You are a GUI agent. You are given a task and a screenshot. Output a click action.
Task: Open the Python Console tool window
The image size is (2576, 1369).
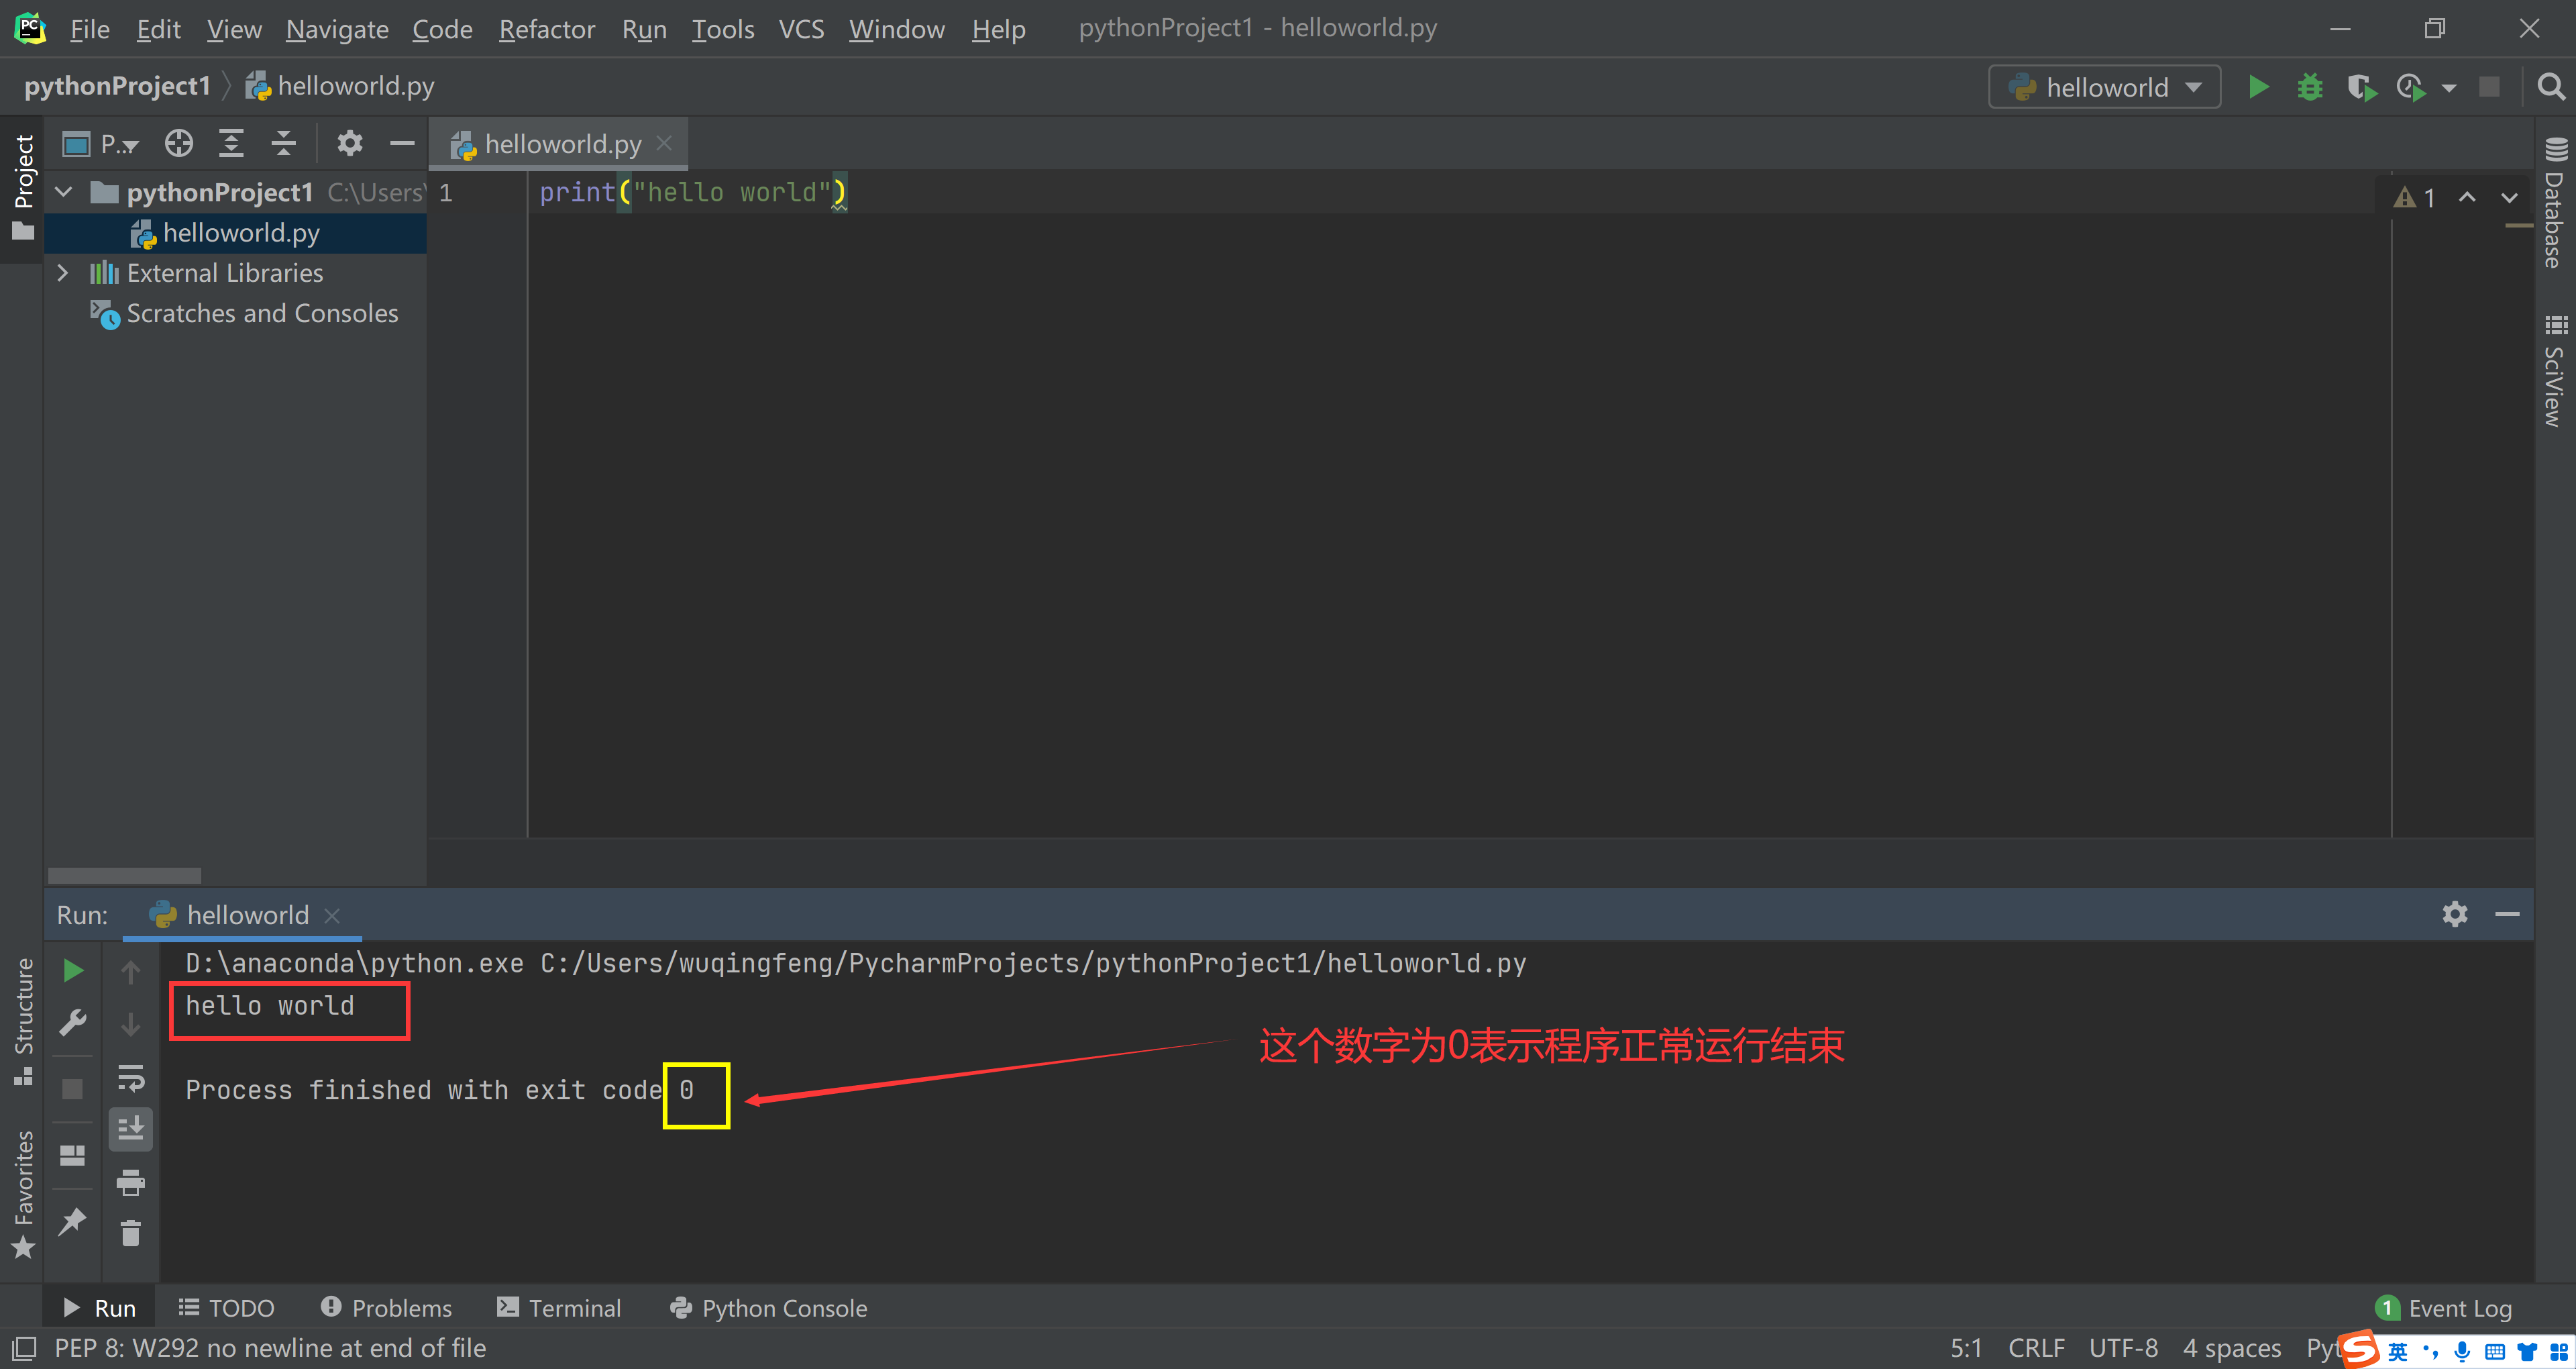[x=769, y=1307]
